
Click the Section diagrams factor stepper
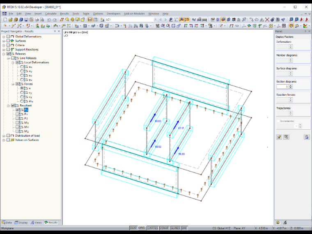pos(291,87)
